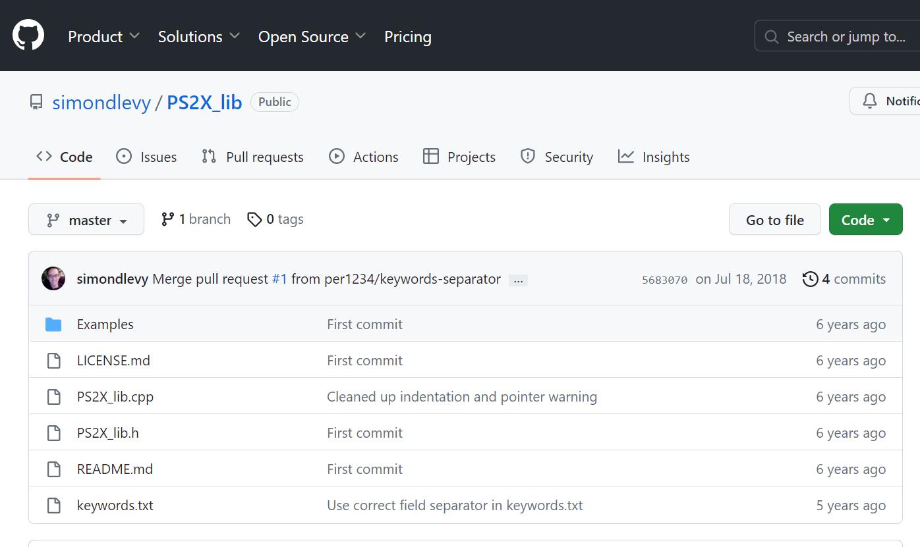Open the PS2X_lib.cpp file
This screenshot has height=547, width=920.
tap(115, 397)
